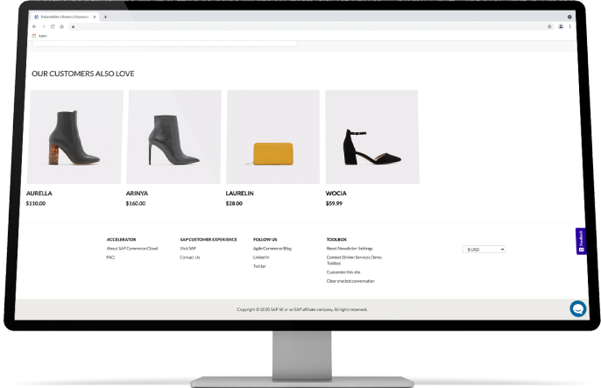
Task: Bookmark this page with star icon
Action: pos(549,26)
